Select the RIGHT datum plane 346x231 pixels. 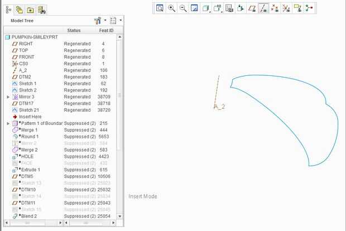26,44
